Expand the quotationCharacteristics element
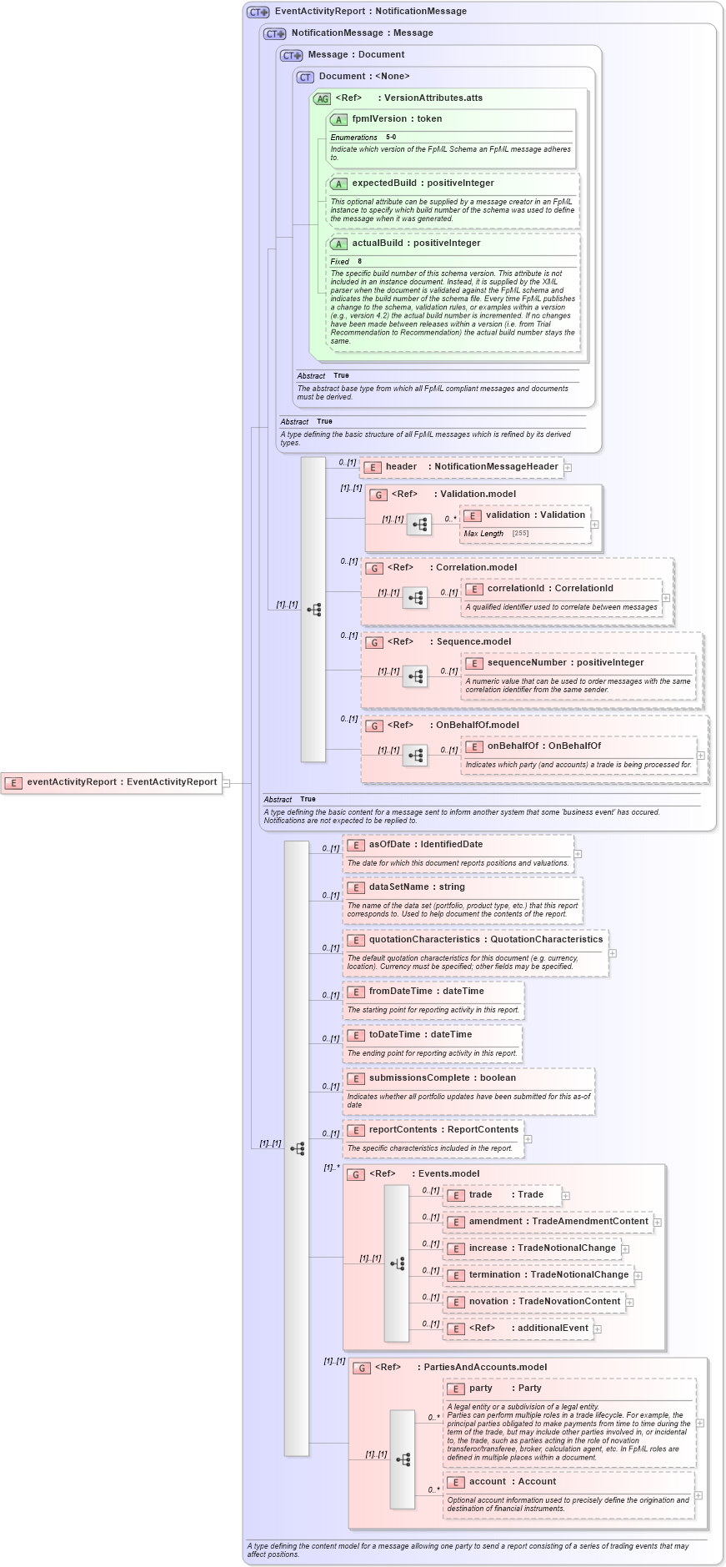This screenshot has width=726, height=1567. point(613,953)
